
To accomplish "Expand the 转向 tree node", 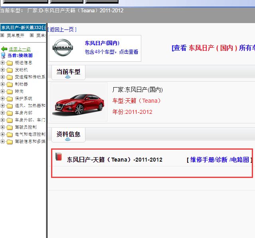I will pyautogui.click(x=2, y=91).
